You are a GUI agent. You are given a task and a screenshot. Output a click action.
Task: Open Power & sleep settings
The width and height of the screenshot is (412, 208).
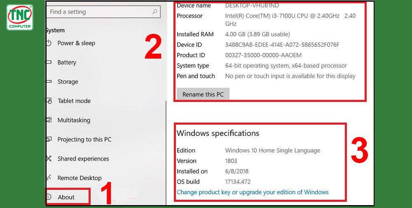click(76, 43)
